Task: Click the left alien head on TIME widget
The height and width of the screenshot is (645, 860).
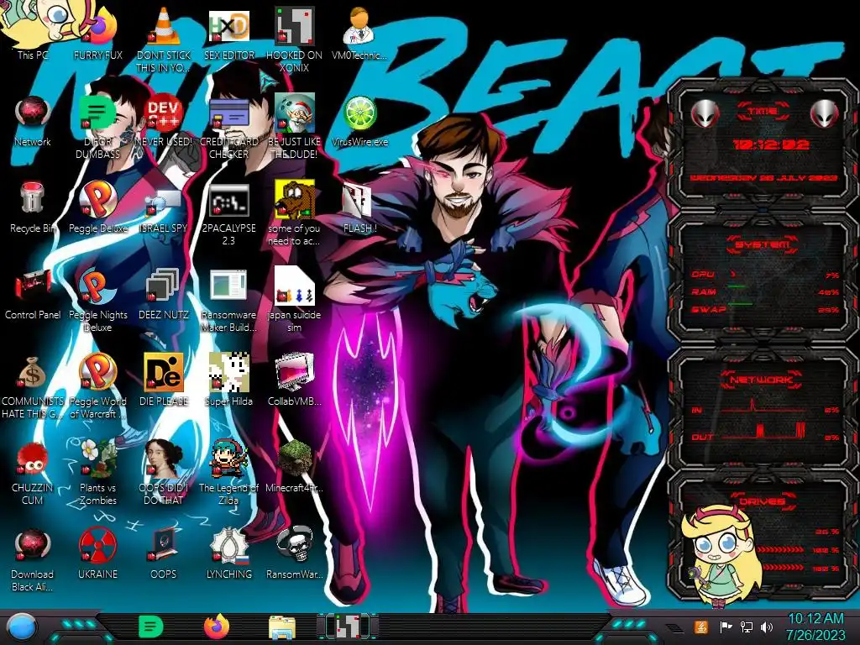Action: pyautogui.click(x=705, y=114)
